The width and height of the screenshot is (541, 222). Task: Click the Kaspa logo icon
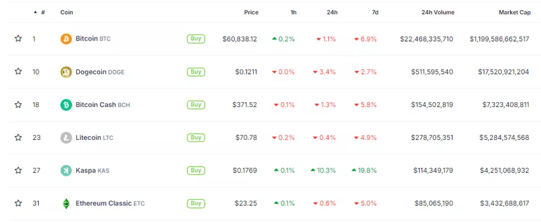click(x=66, y=170)
